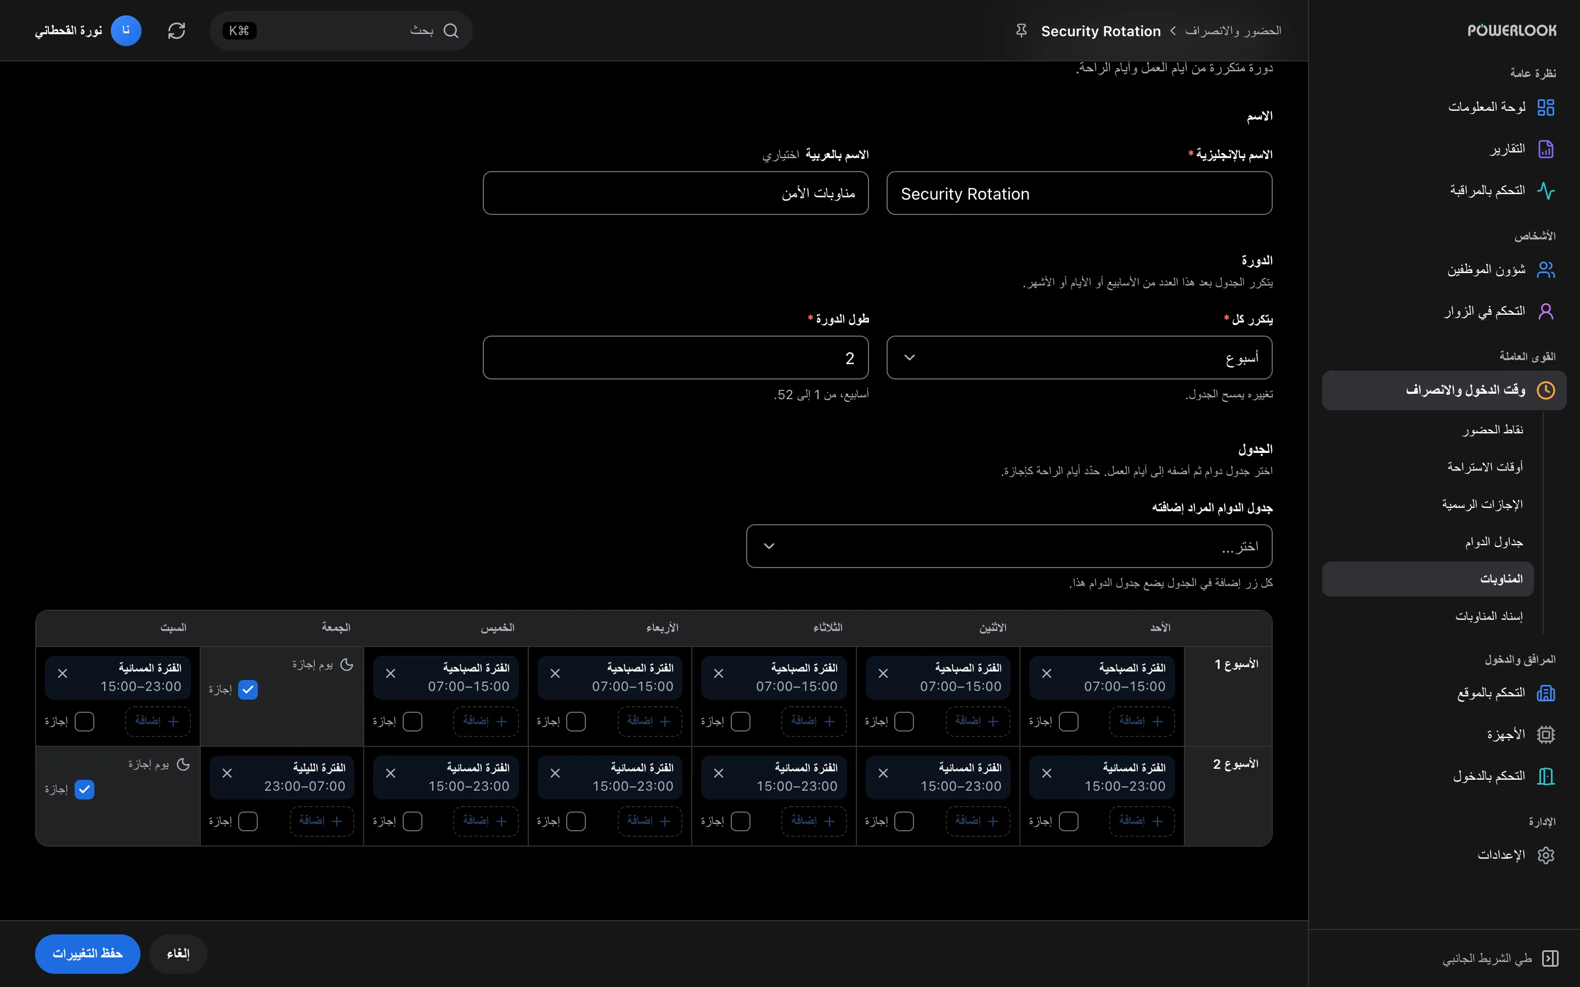Open التحكم بالمراقبة monitoring icon
Viewport: 1580px width, 987px height.
click(x=1545, y=191)
